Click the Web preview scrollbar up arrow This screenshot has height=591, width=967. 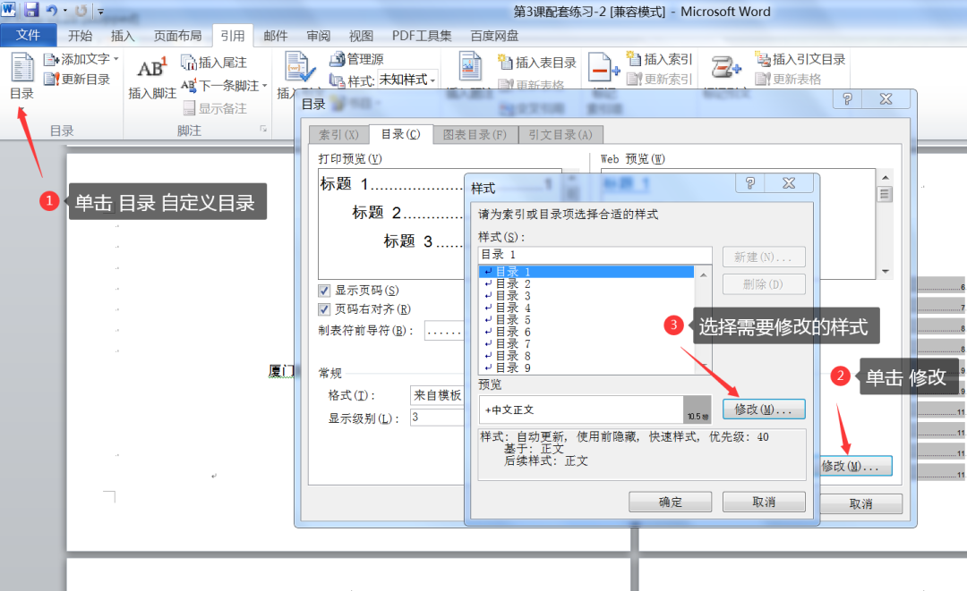click(885, 177)
